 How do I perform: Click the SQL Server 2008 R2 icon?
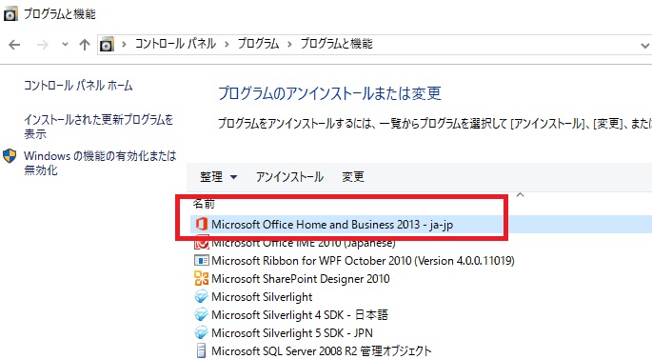click(201, 350)
